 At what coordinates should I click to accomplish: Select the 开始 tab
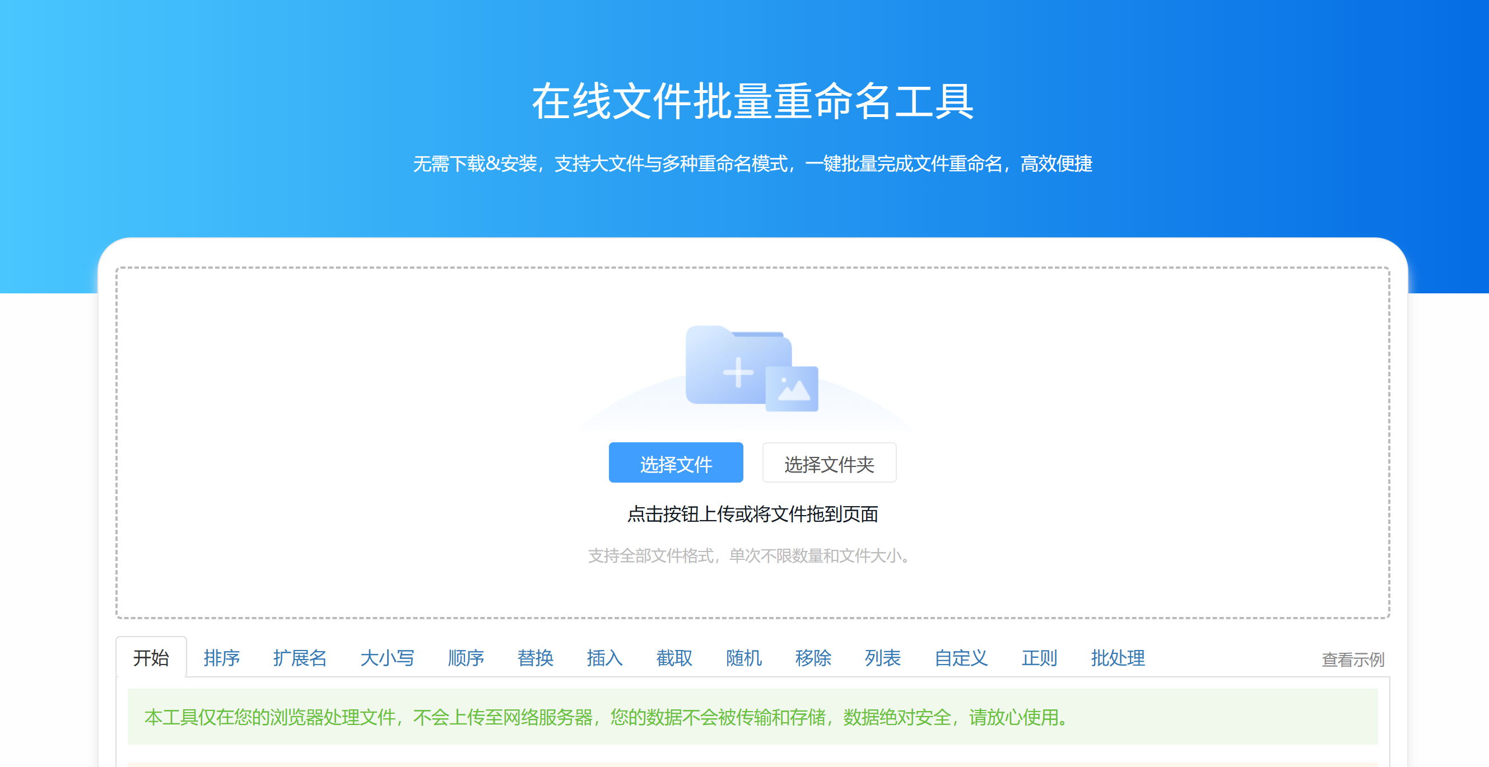point(151,657)
